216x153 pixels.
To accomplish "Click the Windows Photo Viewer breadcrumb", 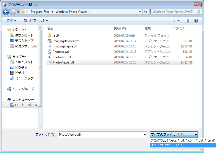I will [x=71, y=12].
